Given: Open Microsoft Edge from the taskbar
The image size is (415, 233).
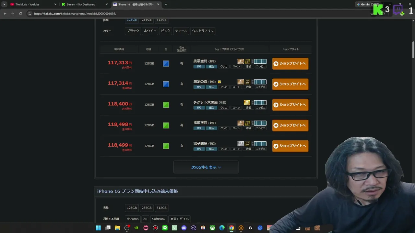Looking at the screenshot, I should [222, 228].
